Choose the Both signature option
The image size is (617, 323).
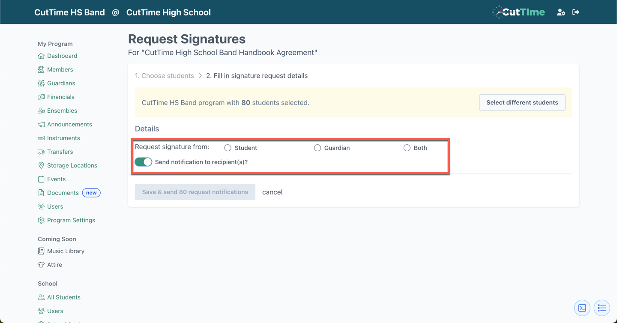(x=407, y=147)
